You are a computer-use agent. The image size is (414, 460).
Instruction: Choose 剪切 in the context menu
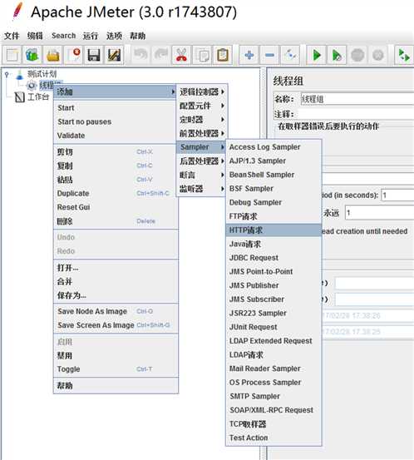coord(116,151)
